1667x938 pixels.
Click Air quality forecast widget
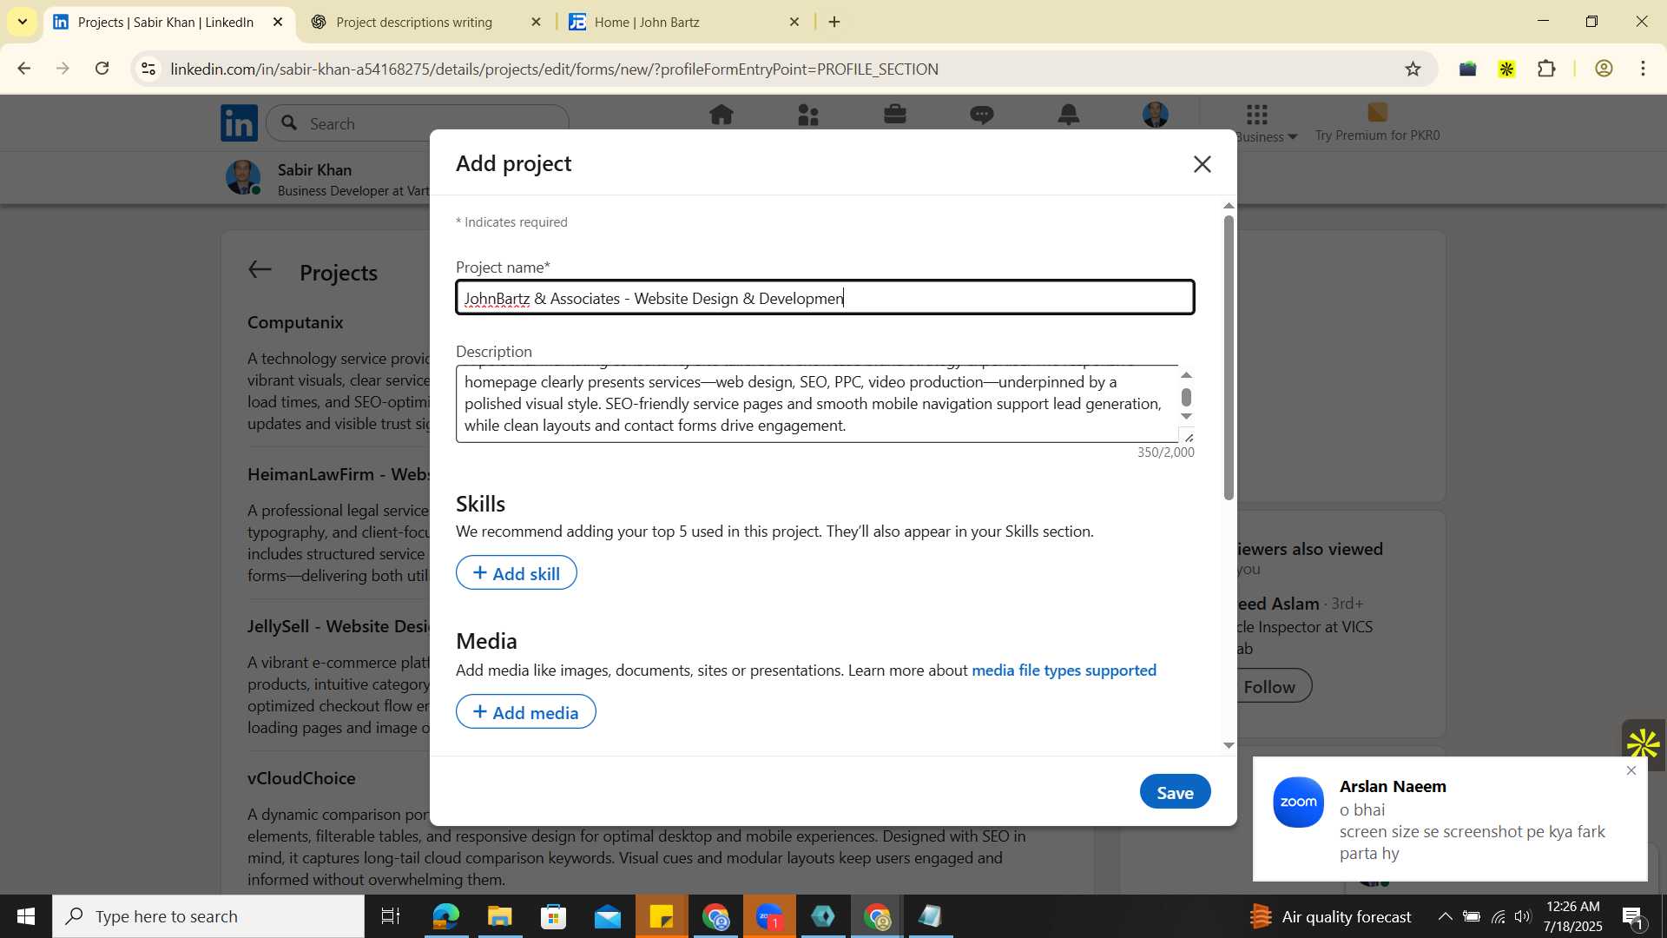1331,916
